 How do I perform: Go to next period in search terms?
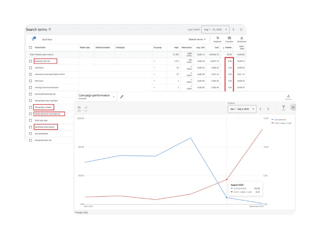241,30
